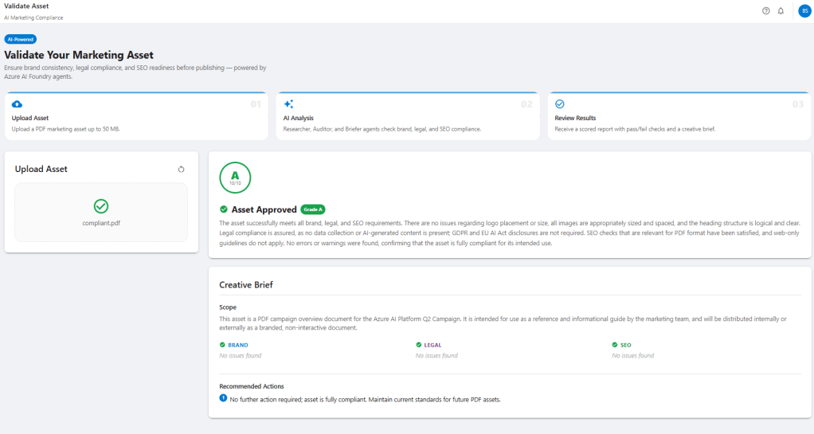Click the help question mark icon

(766, 11)
